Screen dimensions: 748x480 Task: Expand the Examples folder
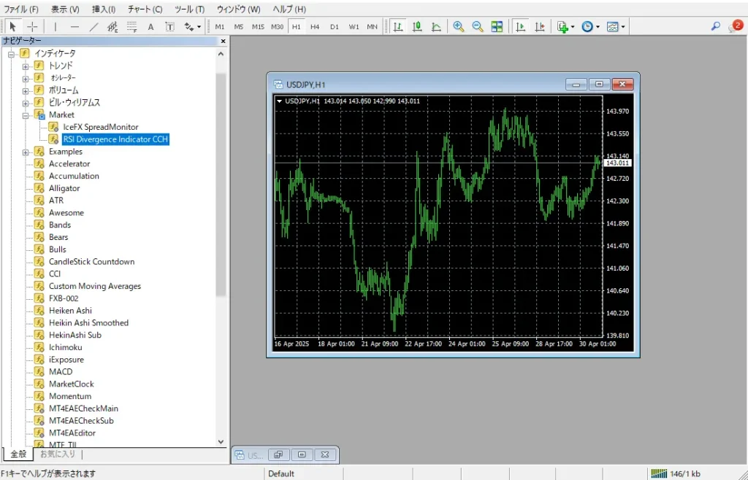26,152
